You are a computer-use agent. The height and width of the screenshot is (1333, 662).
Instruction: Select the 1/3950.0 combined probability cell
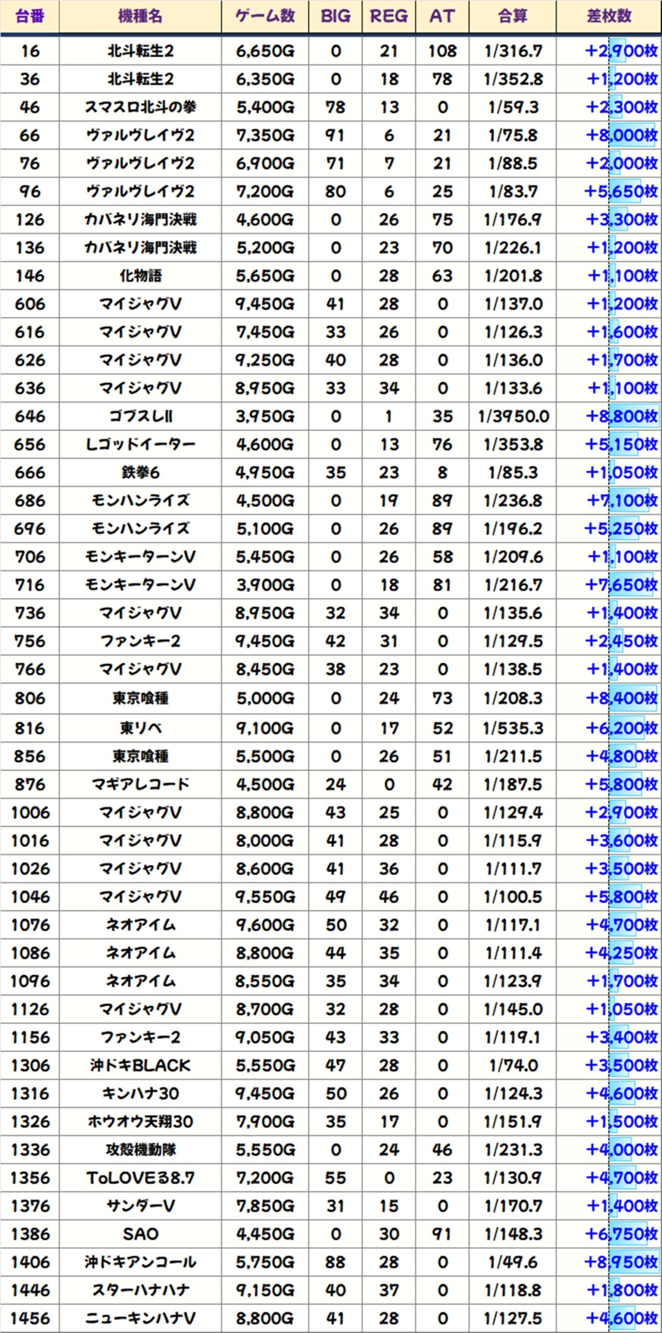click(513, 417)
